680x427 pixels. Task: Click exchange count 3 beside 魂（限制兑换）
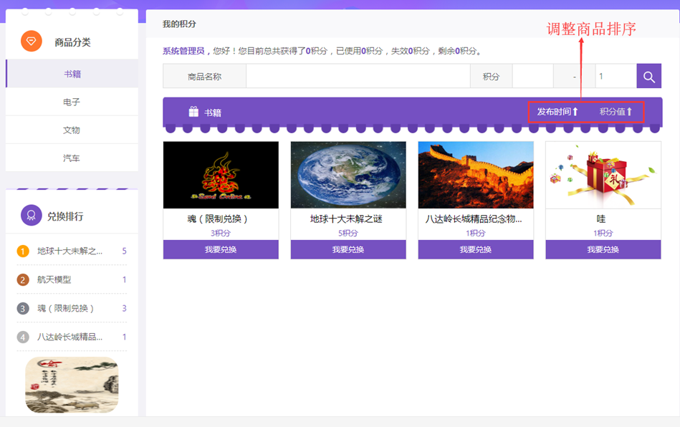(125, 308)
